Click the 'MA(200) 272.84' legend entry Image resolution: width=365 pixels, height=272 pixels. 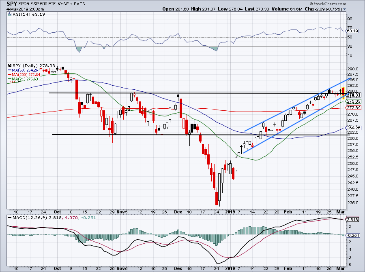click(x=26, y=75)
